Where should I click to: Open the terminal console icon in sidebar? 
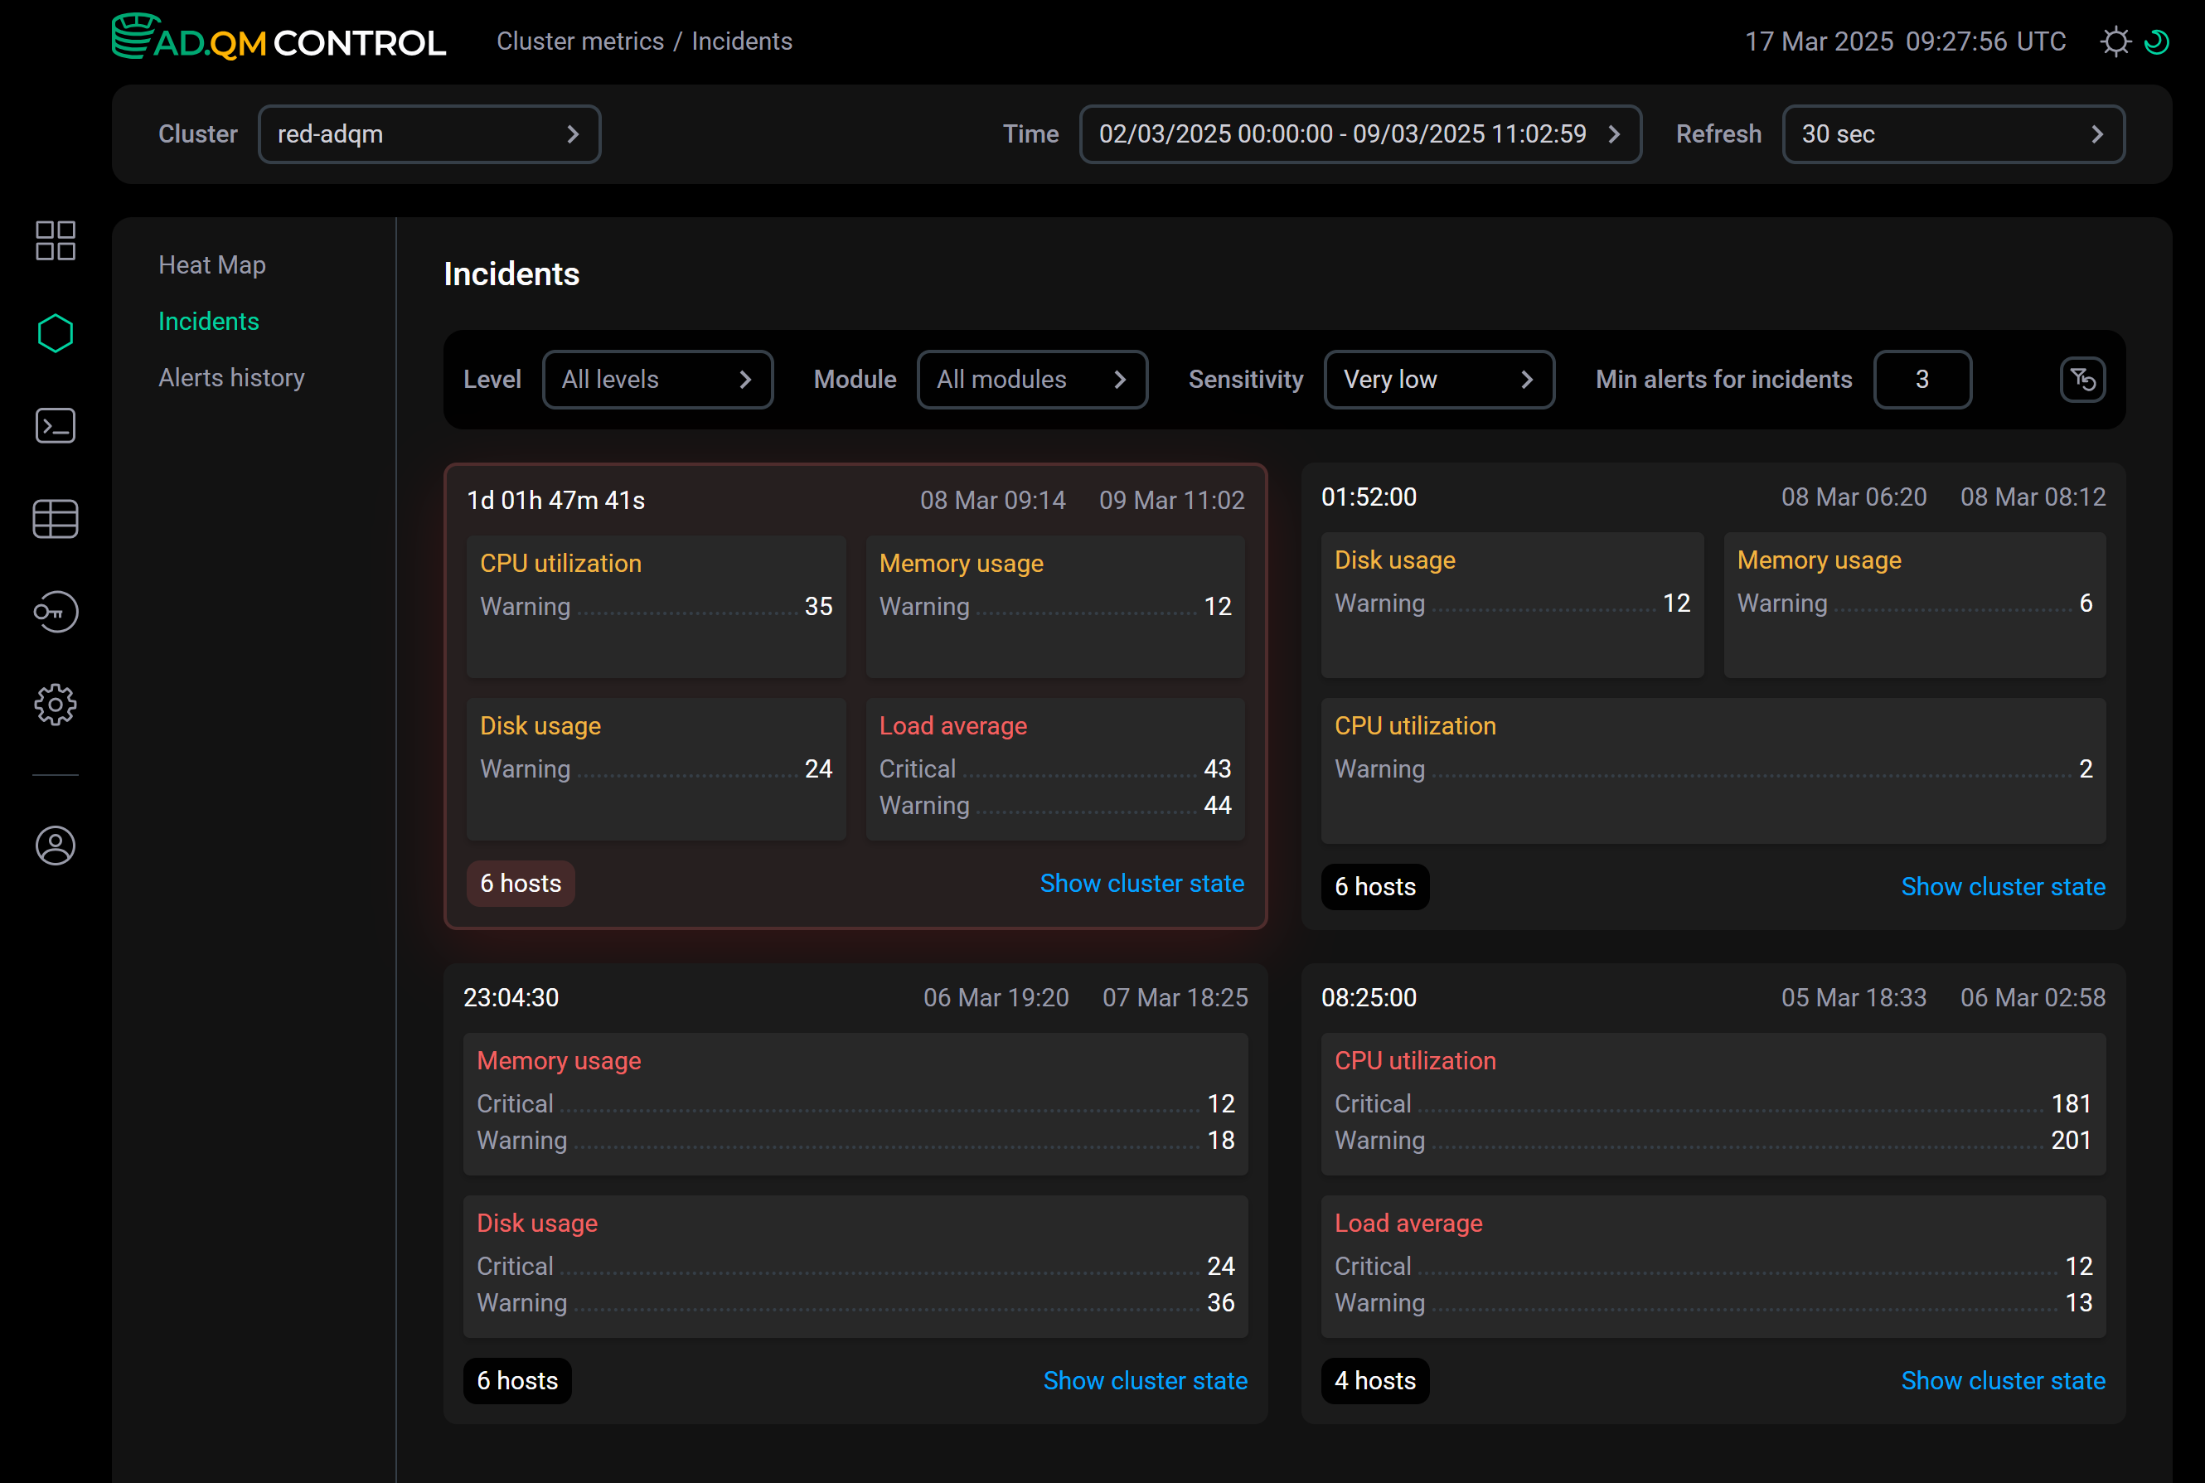click(54, 425)
